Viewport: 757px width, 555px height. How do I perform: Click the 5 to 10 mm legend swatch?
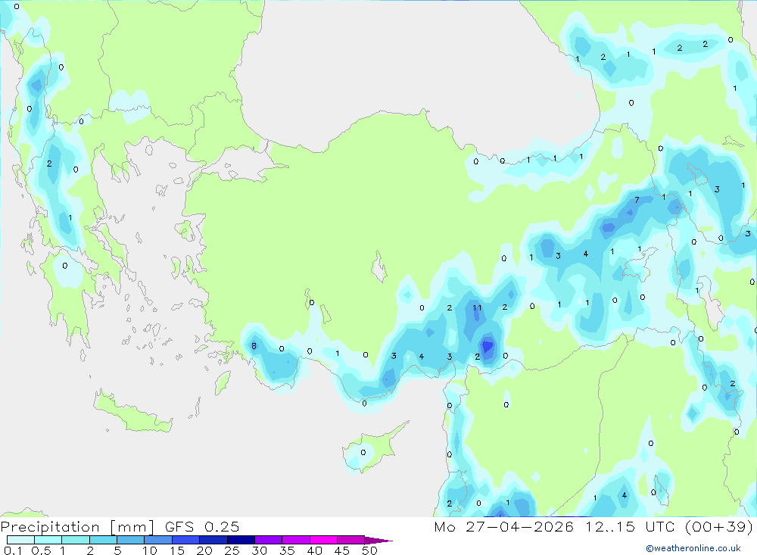click(130, 540)
